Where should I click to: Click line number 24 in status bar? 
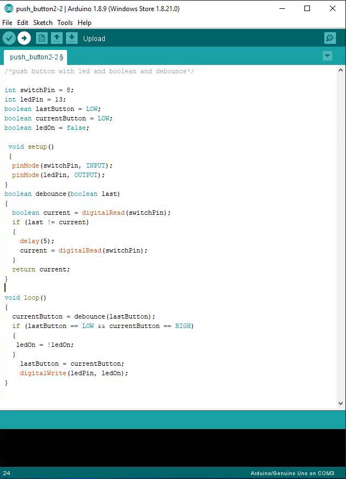(7, 473)
